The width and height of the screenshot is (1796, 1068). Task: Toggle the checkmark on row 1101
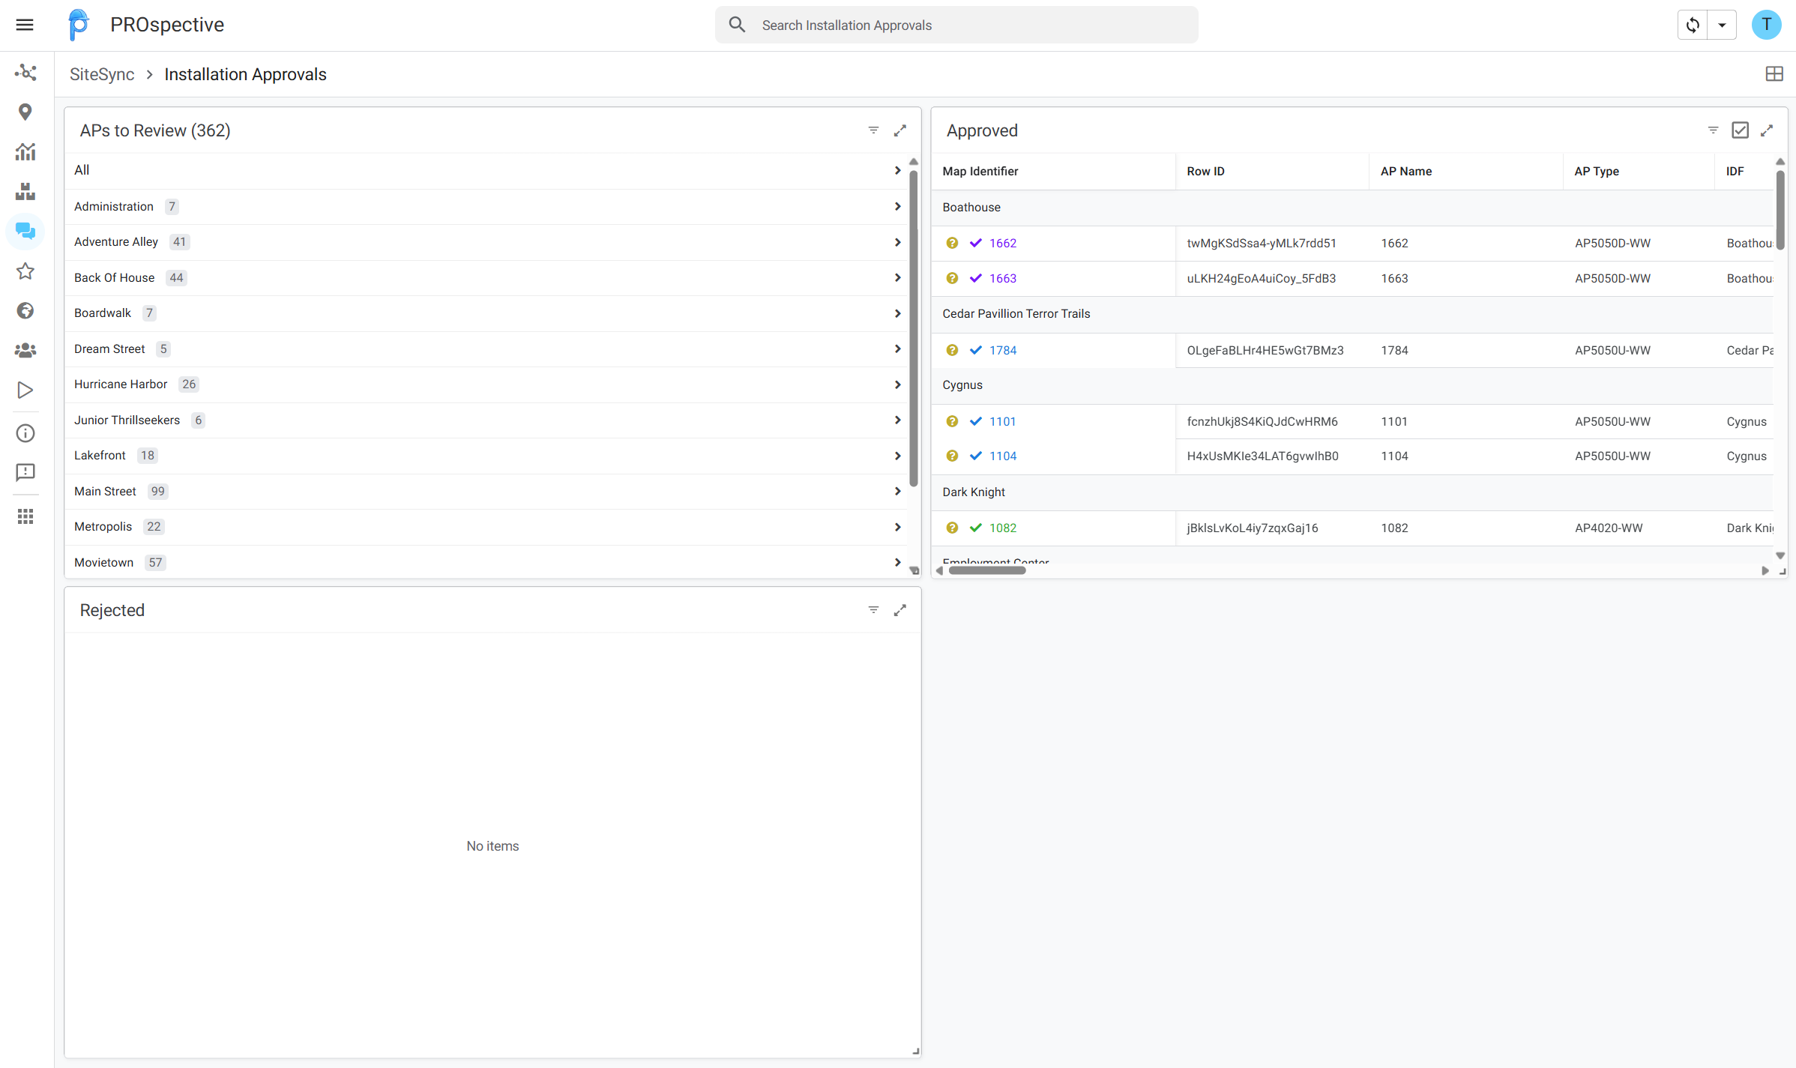[976, 421]
